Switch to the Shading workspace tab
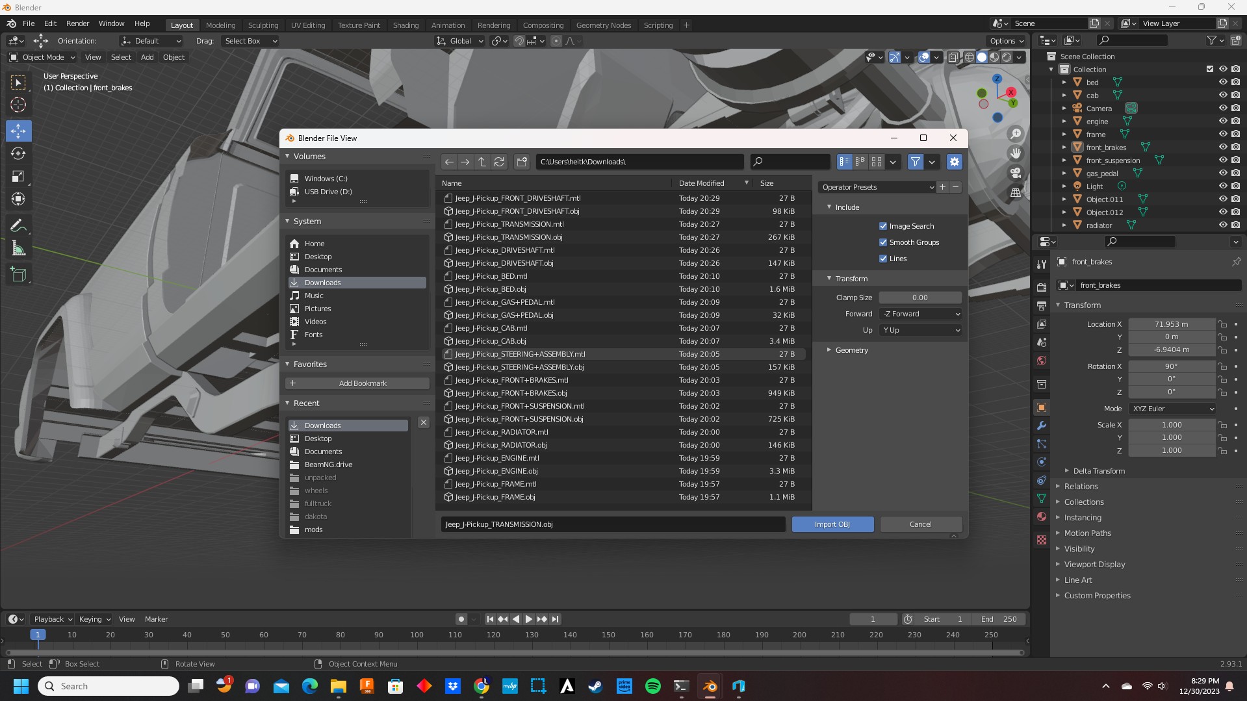The image size is (1247, 701). [405, 25]
